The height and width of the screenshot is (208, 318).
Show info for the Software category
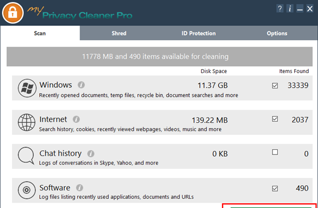pyautogui.click(x=79, y=188)
